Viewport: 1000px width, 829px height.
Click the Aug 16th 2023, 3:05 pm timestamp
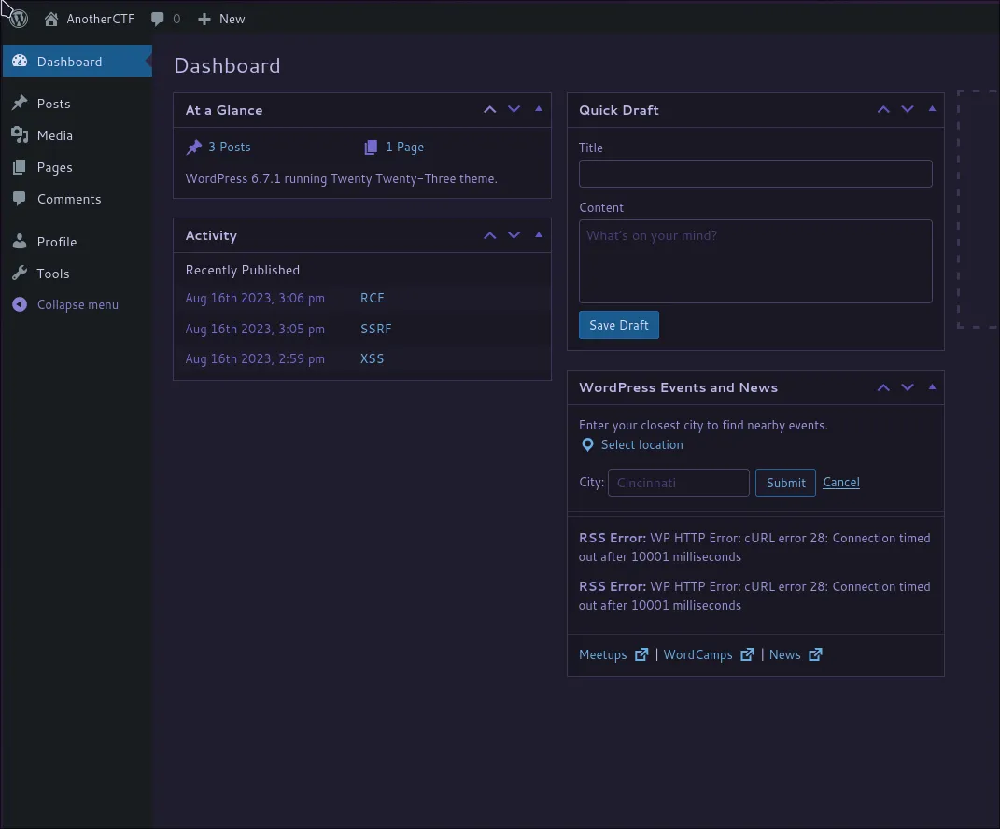[x=255, y=329]
